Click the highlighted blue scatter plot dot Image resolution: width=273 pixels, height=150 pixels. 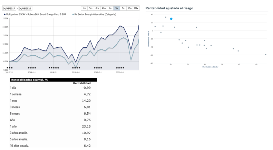coord(171,19)
